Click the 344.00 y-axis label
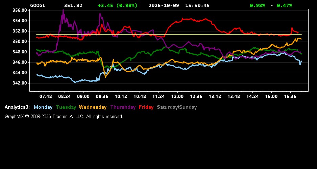The height and width of the screenshot is (169, 317). (x=20, y=73)
